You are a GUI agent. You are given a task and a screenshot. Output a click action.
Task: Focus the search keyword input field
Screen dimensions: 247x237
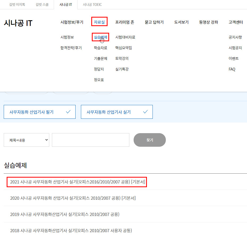pyautogui.click(x=90, y=140)
